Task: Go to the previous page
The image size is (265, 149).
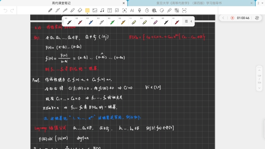Action: point(259,70)
